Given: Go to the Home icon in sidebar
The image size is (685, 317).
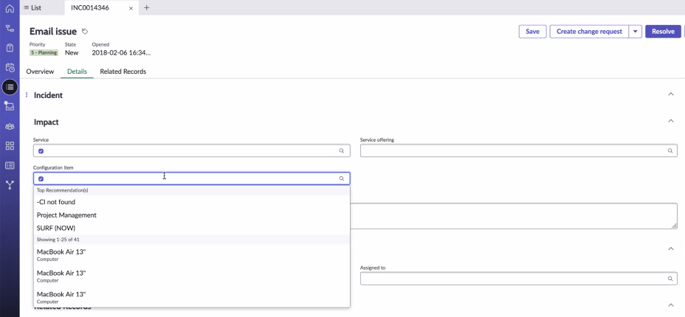Looking at the screenshot, I should click(x=10, y=9).
